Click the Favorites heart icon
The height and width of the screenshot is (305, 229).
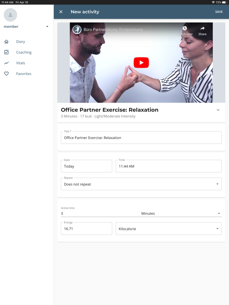click(6, 73)
